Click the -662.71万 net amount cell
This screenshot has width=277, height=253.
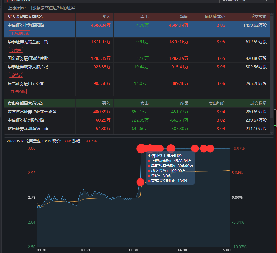(x=179, y=120)
